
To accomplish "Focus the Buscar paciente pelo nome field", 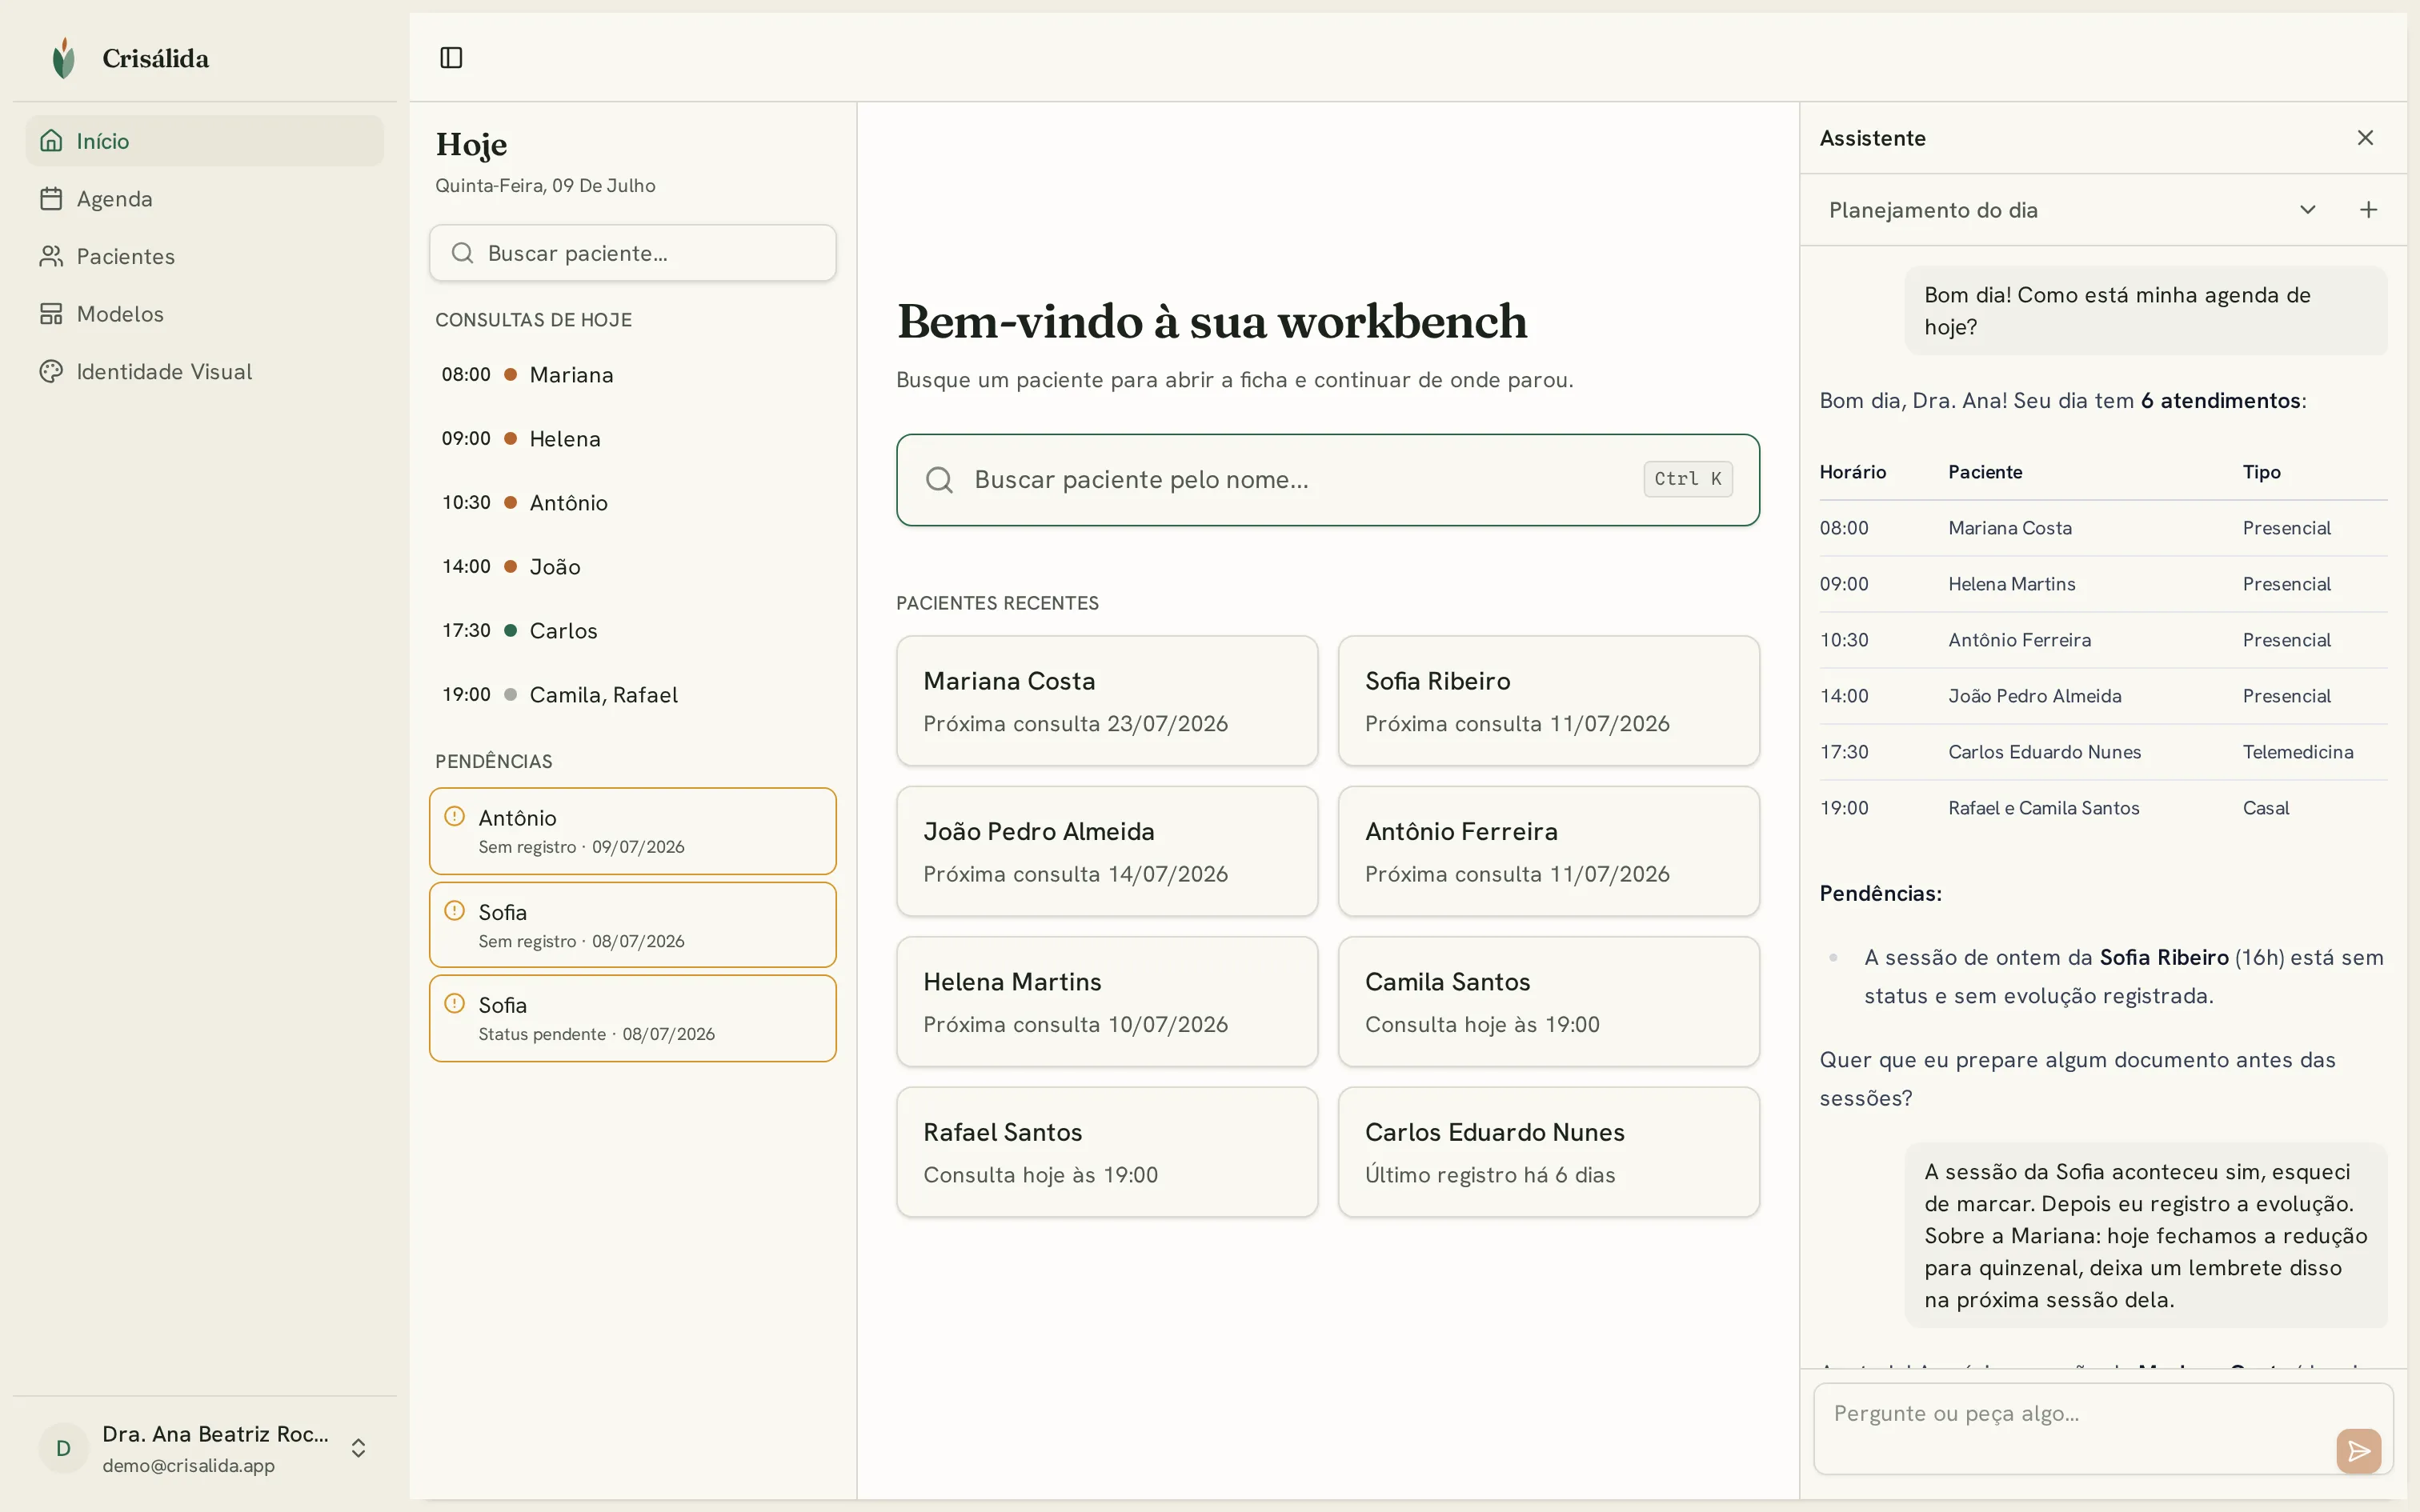I will coord(1328,480).
